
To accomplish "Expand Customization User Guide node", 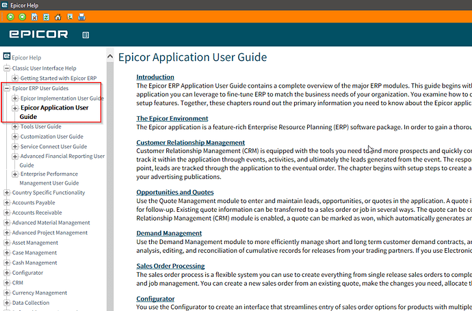I will (x=15, y=137).
